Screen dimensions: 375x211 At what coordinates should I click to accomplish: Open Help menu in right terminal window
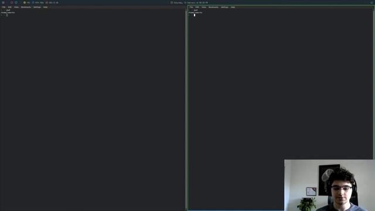pyautogui.click(x=233, y=7)
